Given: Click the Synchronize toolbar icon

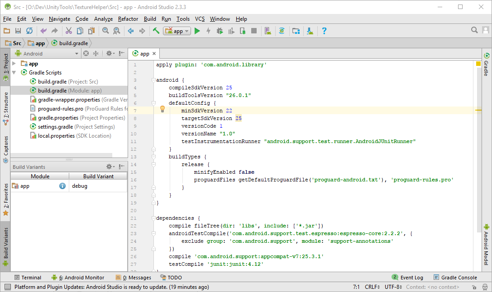Looking at the screenshot, I should click(x=29, y=31).
